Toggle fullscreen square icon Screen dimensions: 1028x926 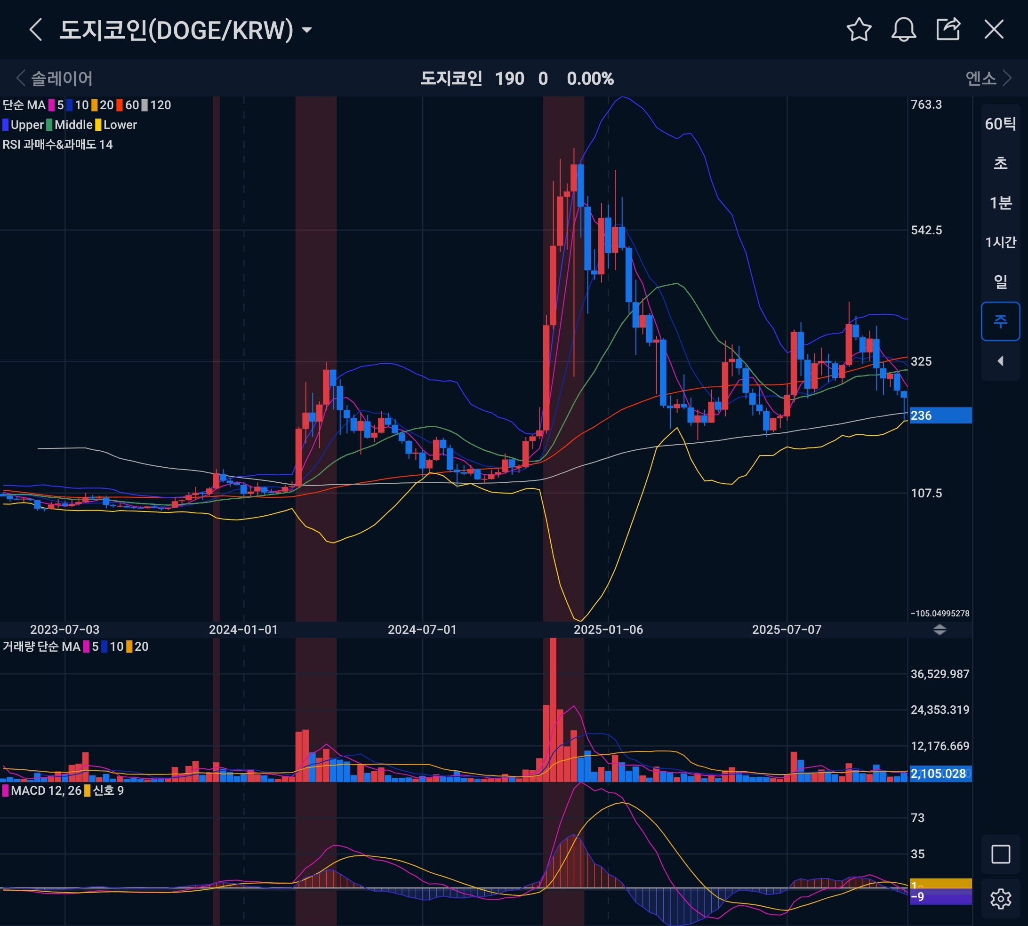click(x=1000, y=854)
